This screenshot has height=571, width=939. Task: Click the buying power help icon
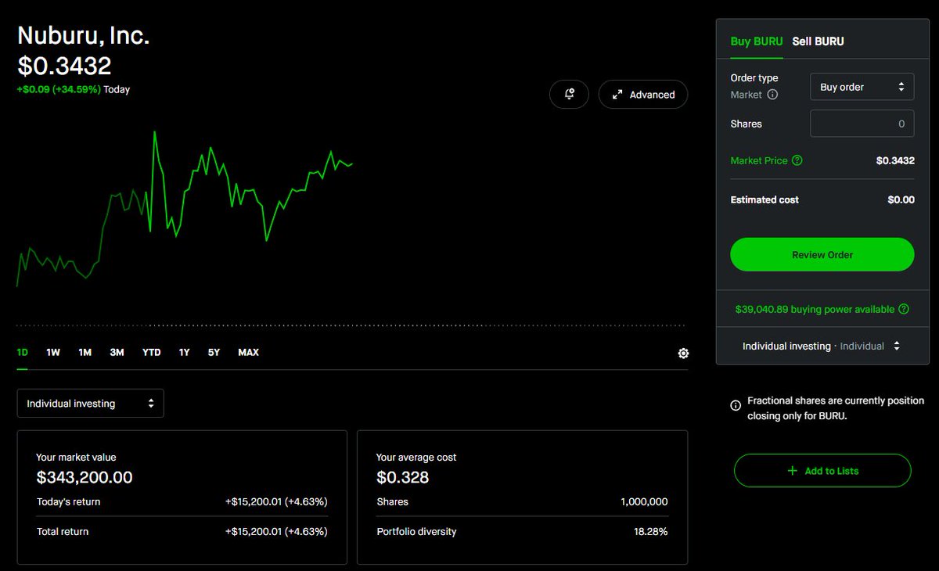904,309
